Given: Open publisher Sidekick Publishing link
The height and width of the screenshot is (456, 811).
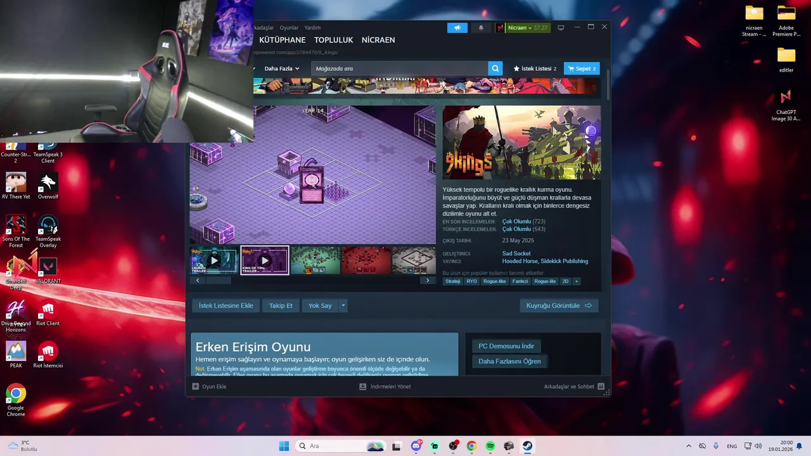Looking at the screenshot, I should 564,261.
